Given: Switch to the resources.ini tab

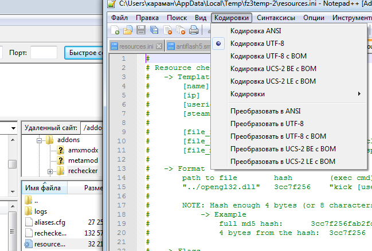Looking at the screenshot, I should [136, 46].
